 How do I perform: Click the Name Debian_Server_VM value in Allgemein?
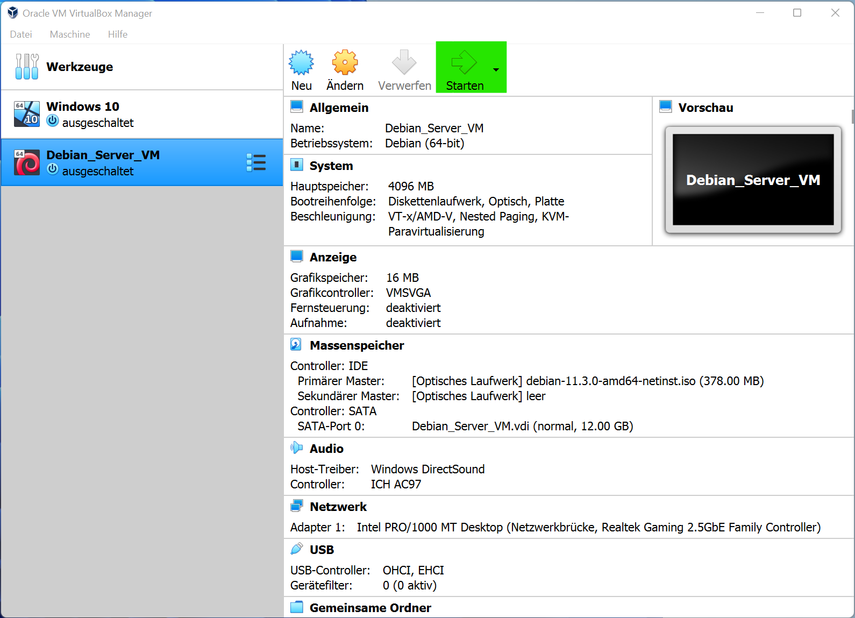point(434,128)
